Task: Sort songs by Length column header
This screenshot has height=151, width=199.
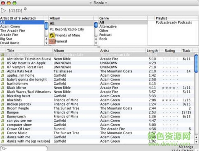Action: click(x=152, y=51)
